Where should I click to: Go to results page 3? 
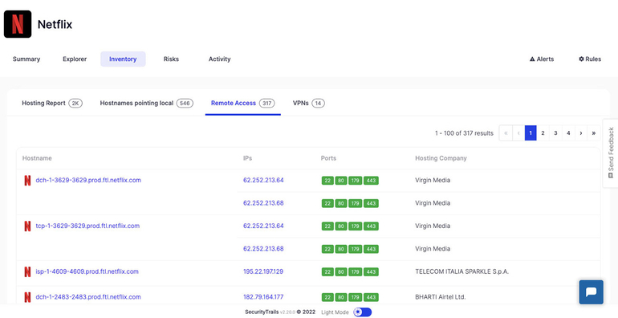[555, 133]
